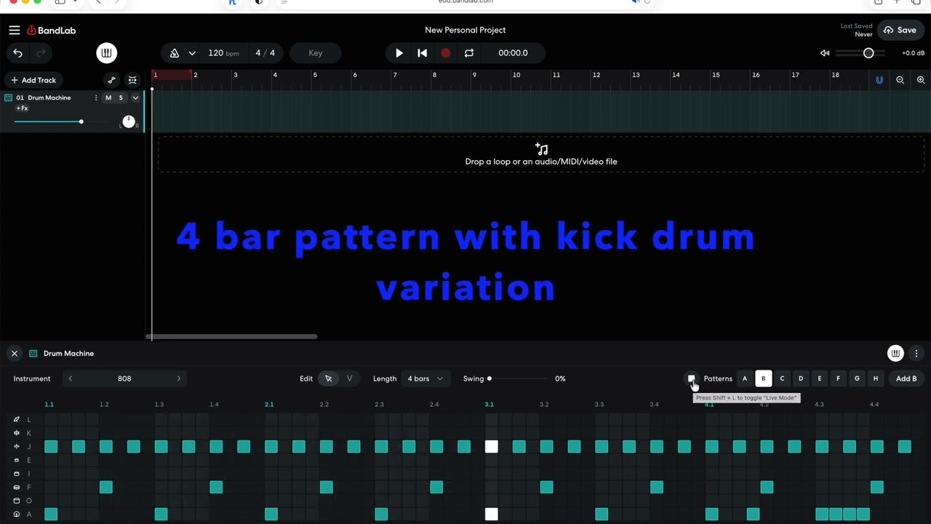The height and width of the screenshot is (524, 931).
Task: Select the O row drum icon
Action: pos(17,501)
